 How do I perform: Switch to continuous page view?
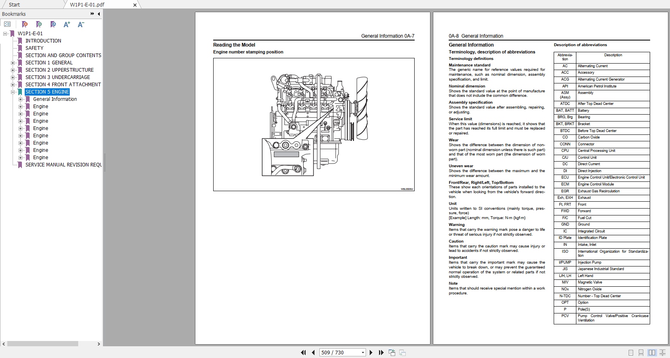coord(641,353)
